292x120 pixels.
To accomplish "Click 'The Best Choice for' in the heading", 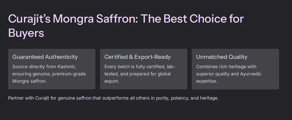I will 192,19.
